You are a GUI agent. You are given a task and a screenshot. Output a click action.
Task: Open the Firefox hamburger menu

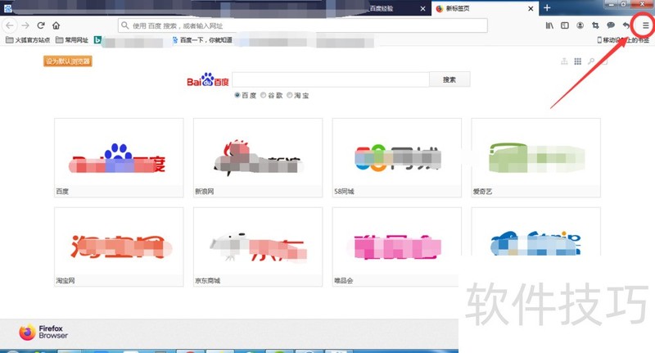click(x=645, y=25)
